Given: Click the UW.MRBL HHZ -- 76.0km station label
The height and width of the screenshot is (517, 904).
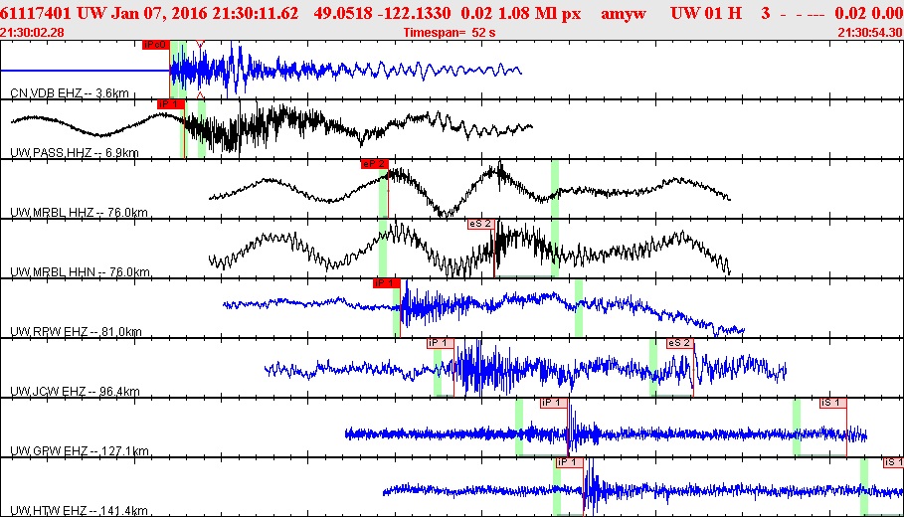Looking at the screenshot, I should click(79, 213).
